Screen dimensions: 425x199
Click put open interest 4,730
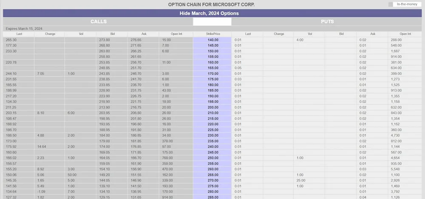pyautogui.click(x=395, y=135)
